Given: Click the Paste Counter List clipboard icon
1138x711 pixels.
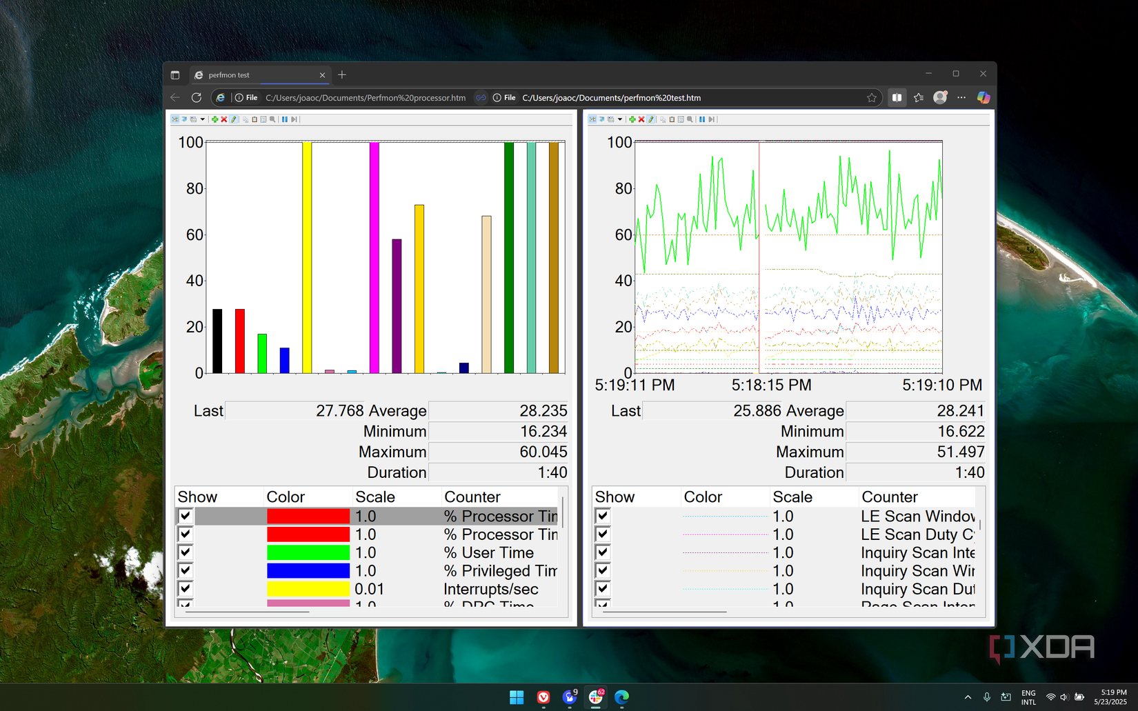Looking at the screenshot, I should pyautogui.click(x=254, y=119).
